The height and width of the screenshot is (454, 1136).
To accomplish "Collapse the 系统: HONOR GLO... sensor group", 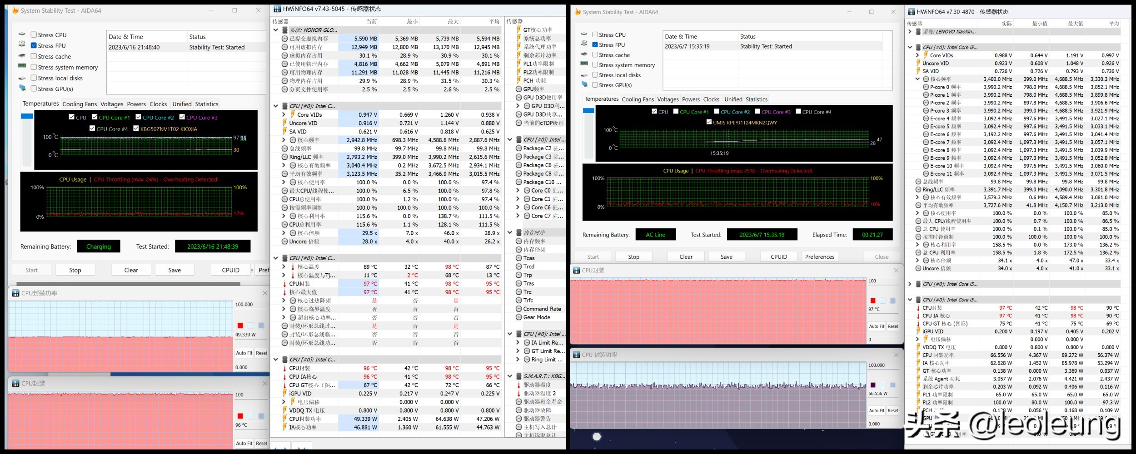I will (x=275, y=30).
